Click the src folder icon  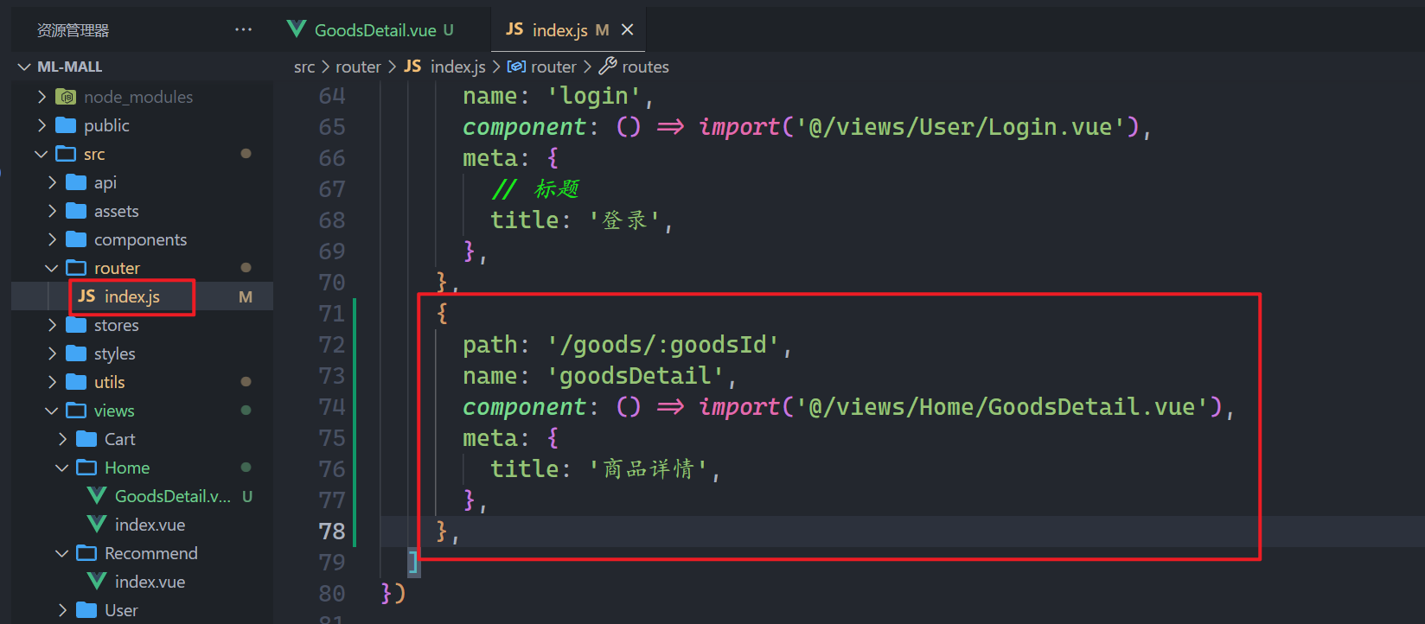pos(66,154)
